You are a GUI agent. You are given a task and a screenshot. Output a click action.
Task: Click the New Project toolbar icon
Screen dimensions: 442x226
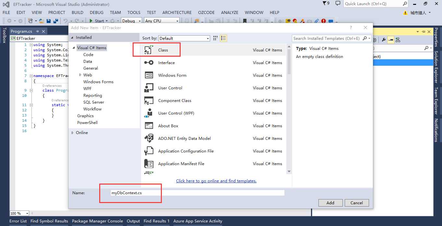[30, 21]
